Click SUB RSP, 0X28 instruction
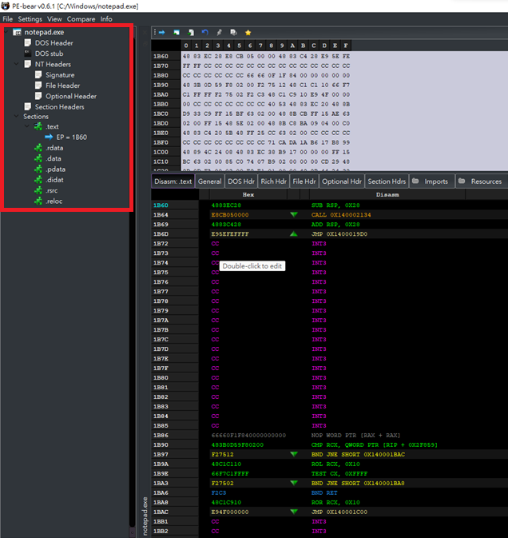Viewport: 508px width, 538px height. coord(335,205)
